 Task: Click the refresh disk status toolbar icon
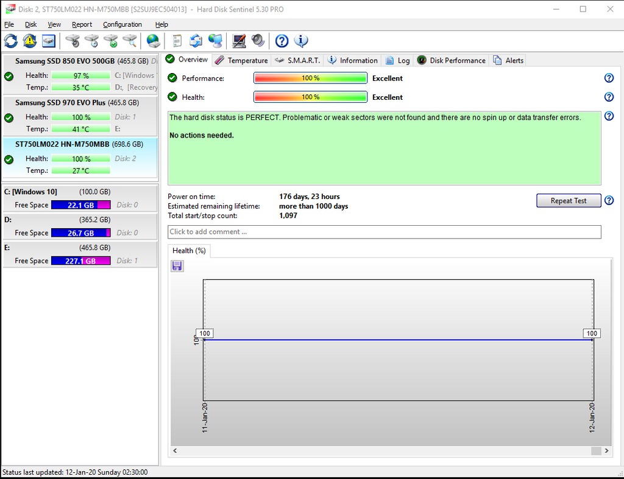click(11, 41)
